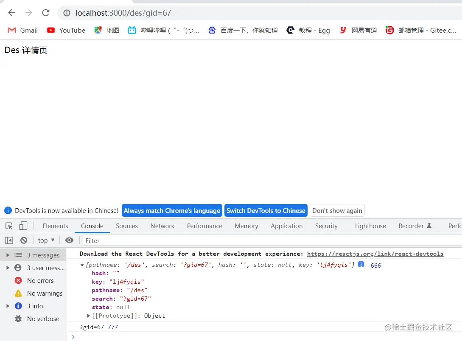
Task: Click the browser forward arrow
Action: [28, 13]
